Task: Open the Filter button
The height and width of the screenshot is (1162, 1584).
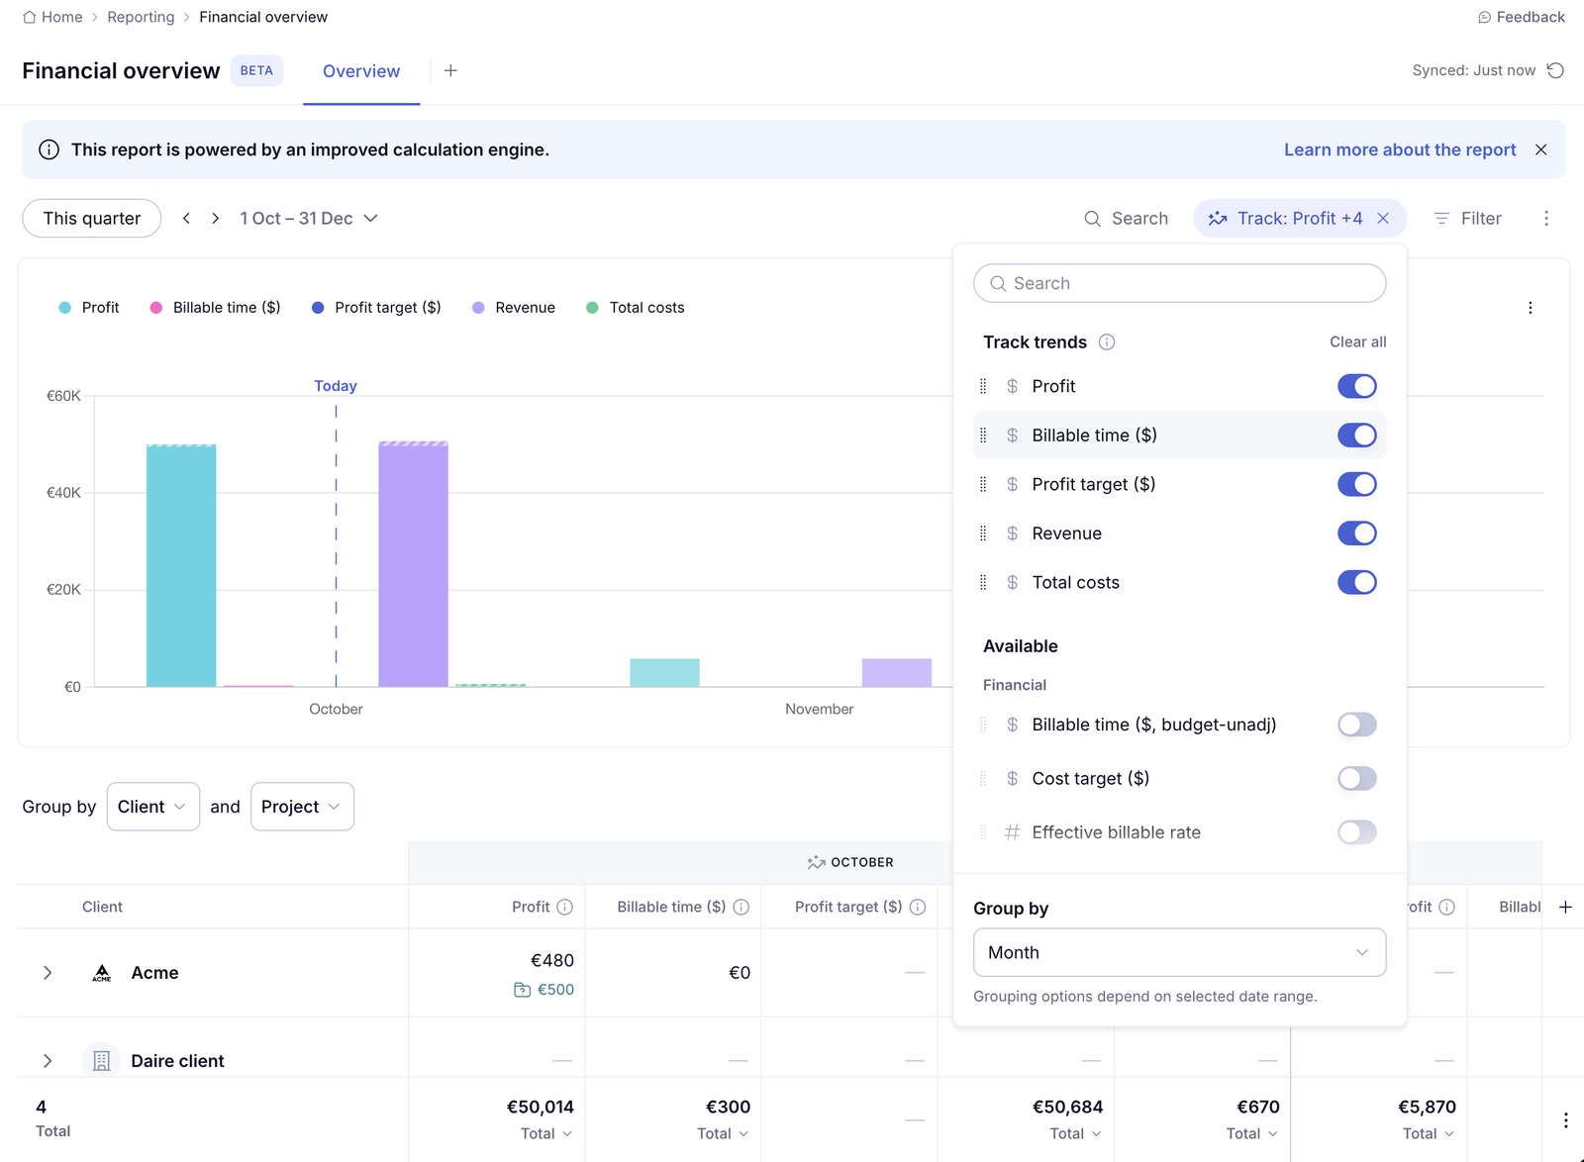Action: (1467, 218)
